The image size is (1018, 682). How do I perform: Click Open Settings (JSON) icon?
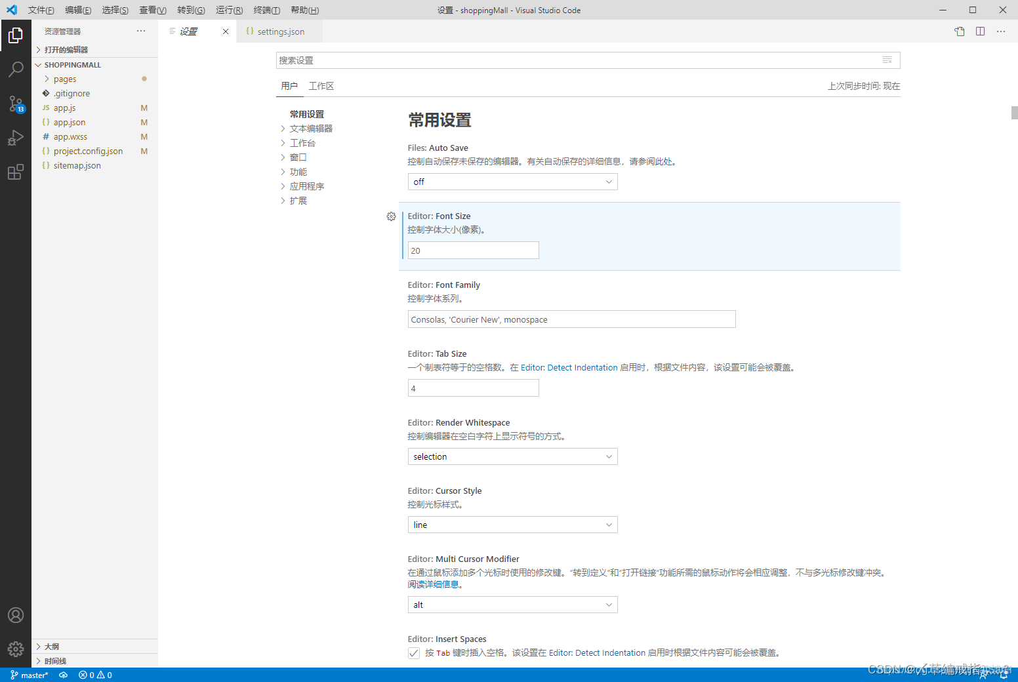coord(960,31)
